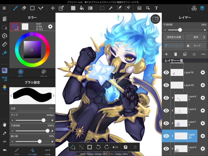This screenshot has width=208, height=156.
Task: Choose the rectangle shape tool
Action: [x=32, y=8]
